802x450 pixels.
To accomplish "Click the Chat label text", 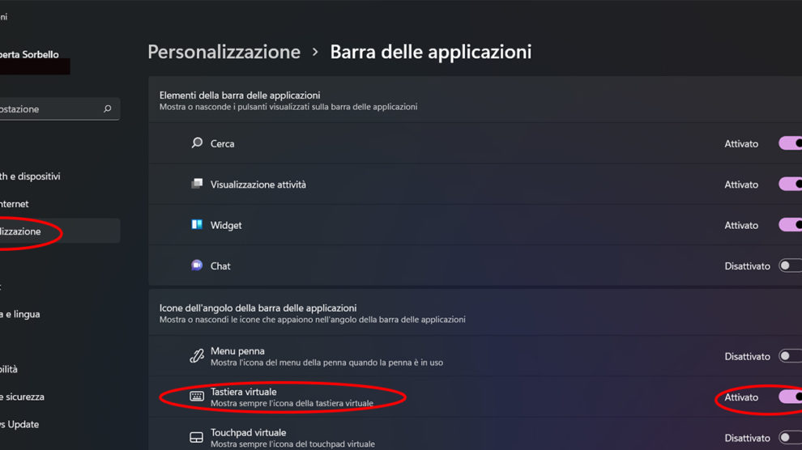I will point(220,266).
